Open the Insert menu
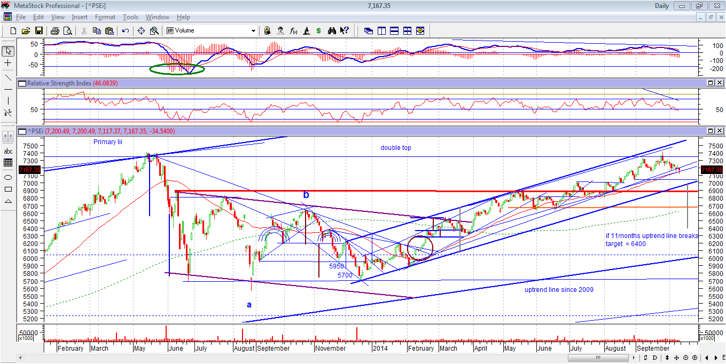The image size is (726, 364). [x=80, y=17]
